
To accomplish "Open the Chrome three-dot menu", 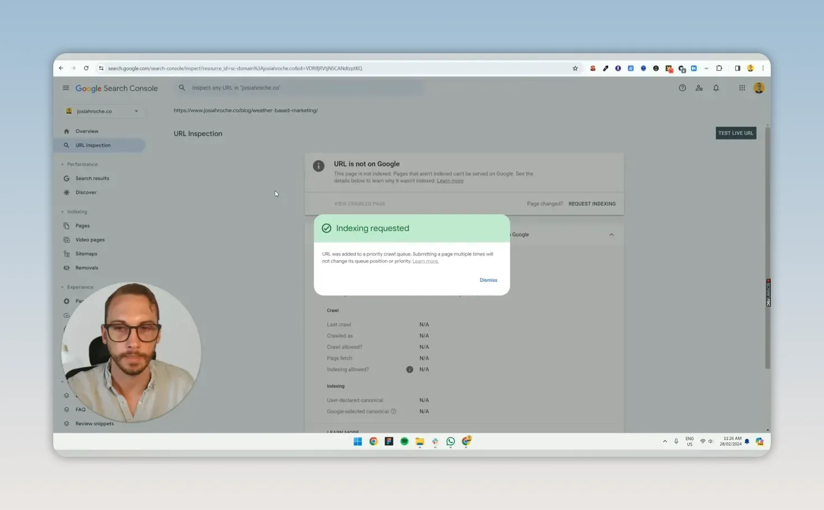I will (763, 68).
